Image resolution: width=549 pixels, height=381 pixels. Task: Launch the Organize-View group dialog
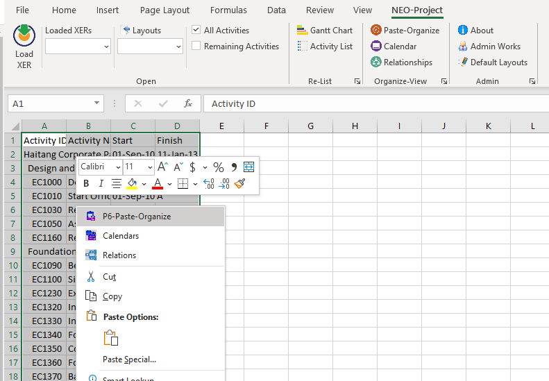(x=444, y=81)
